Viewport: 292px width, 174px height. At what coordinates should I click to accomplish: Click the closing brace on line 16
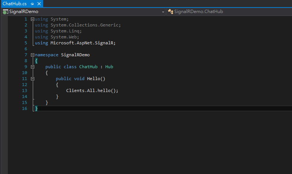coord(36,108)
